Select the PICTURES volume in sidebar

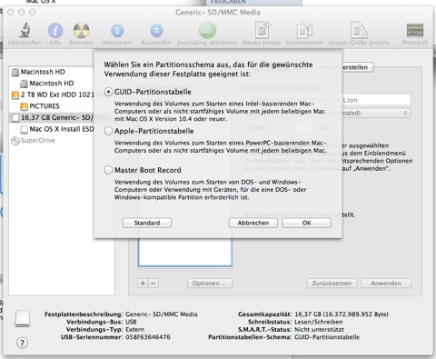pos(52,106)
